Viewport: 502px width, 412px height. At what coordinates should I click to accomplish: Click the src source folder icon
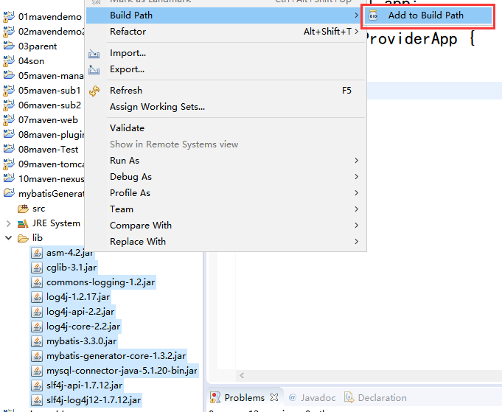click(23, 209)
